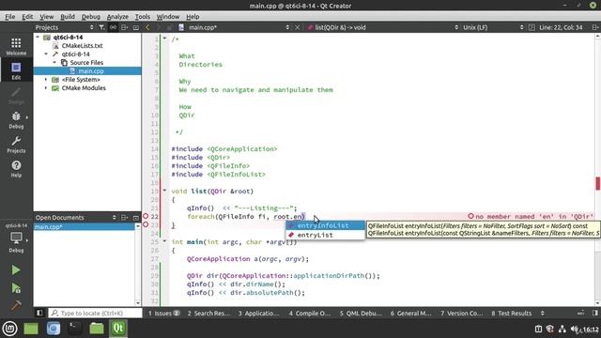This screenshot has width=601, height=338.
Task: Fold the main function code block
Action: 164,241
